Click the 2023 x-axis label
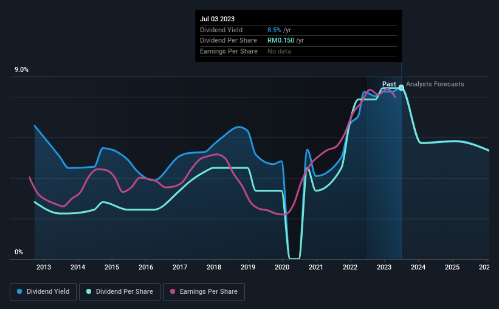This screenshot has height=309, width=499. pyautogui.click(x=384, y=267)
